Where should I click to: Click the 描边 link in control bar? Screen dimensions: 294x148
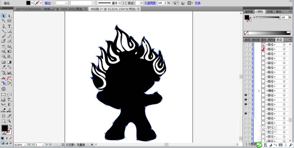pyautogui.click(x=48, y=3)
